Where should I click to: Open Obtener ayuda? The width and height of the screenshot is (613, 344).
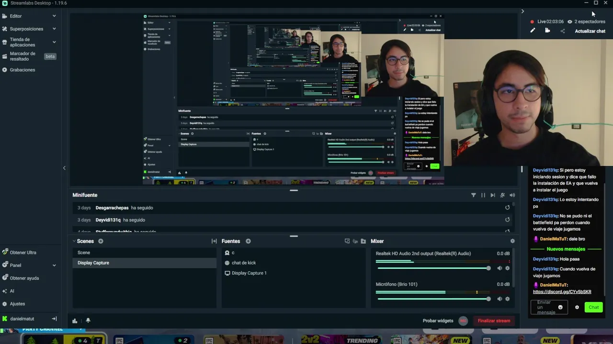click(24, 278)
